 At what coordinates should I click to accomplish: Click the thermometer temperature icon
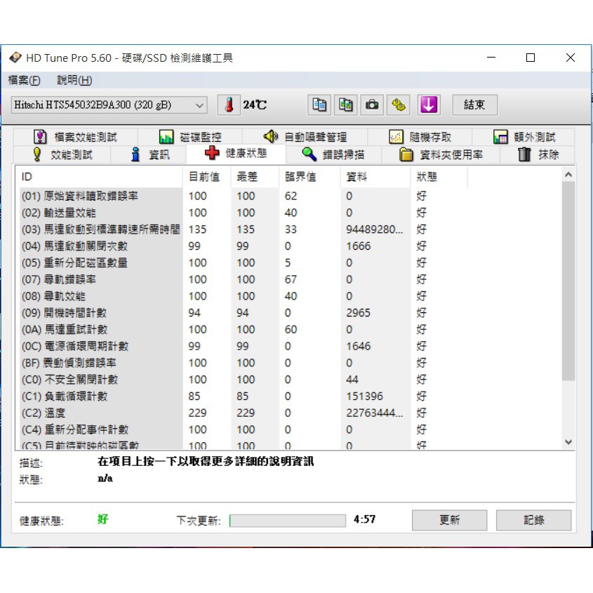tap(228, 105)
